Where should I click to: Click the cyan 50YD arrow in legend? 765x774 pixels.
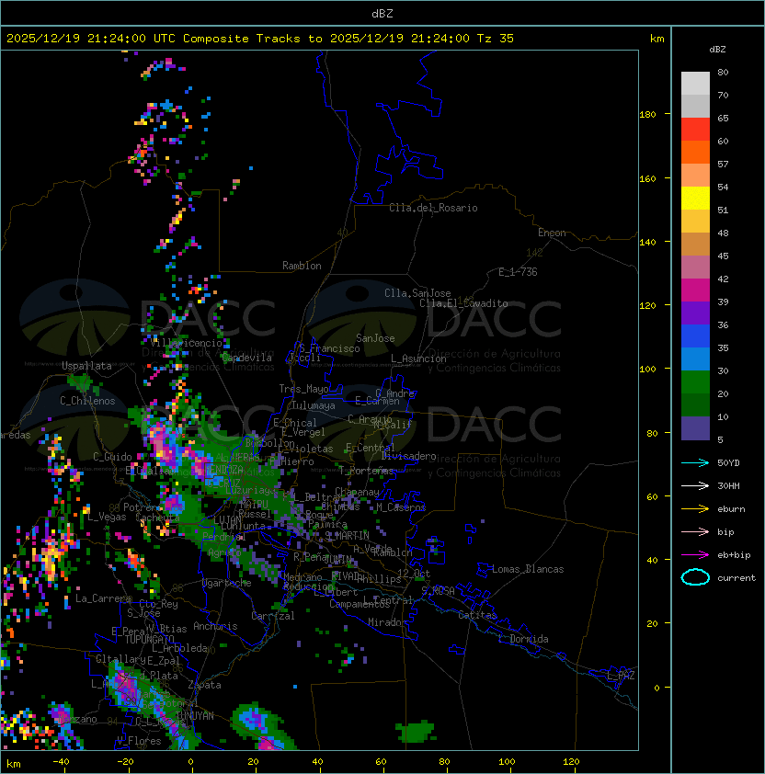pyautogui.click(x=695, y=462)
